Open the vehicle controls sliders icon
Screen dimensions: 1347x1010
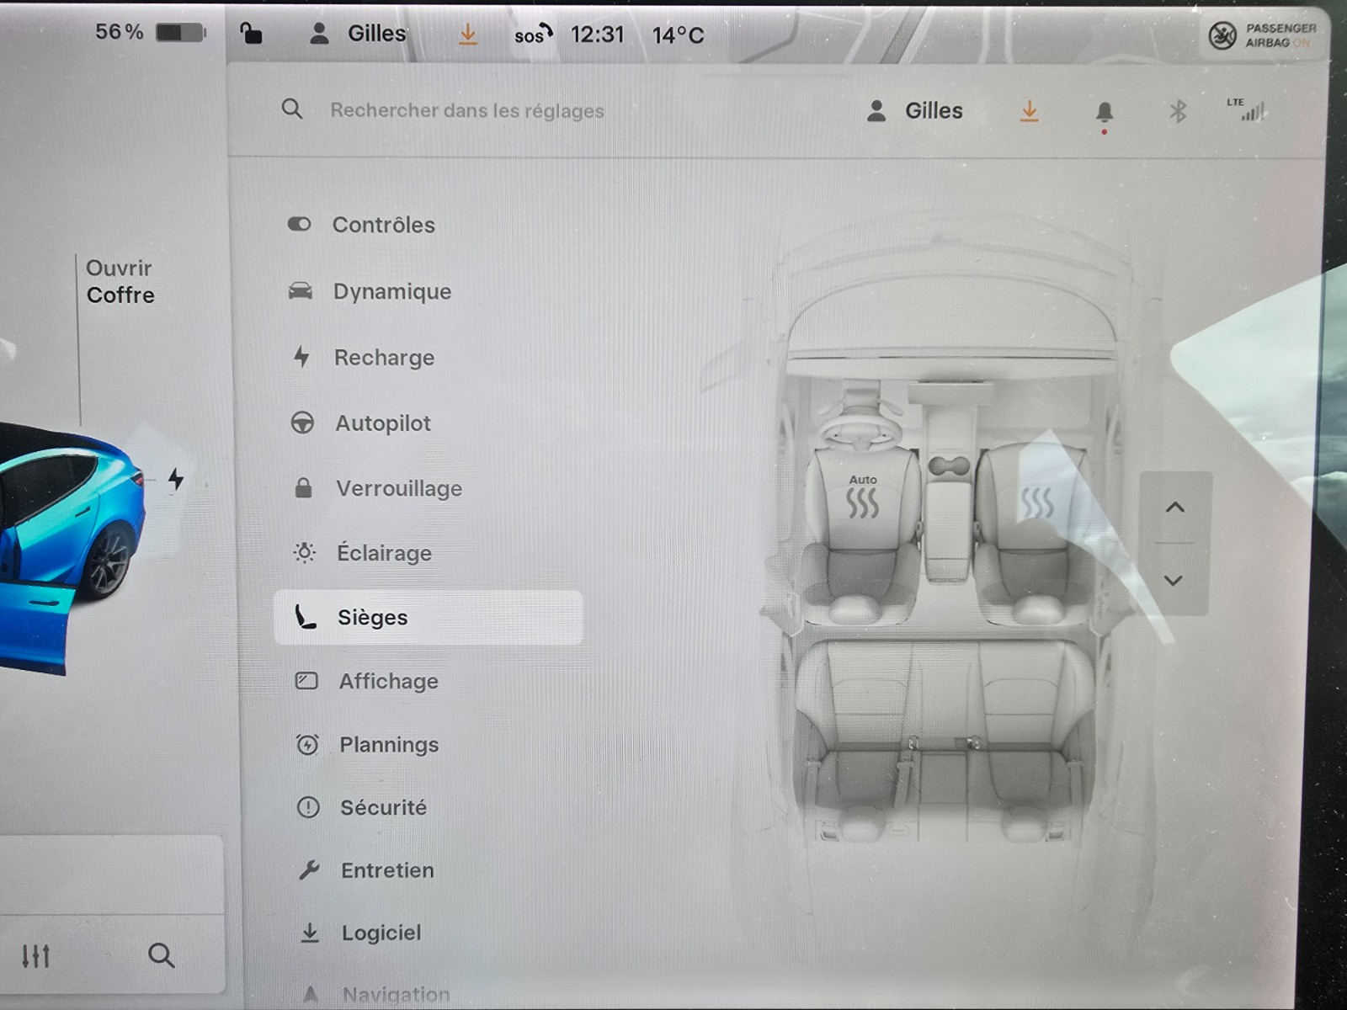click(36, 955)
